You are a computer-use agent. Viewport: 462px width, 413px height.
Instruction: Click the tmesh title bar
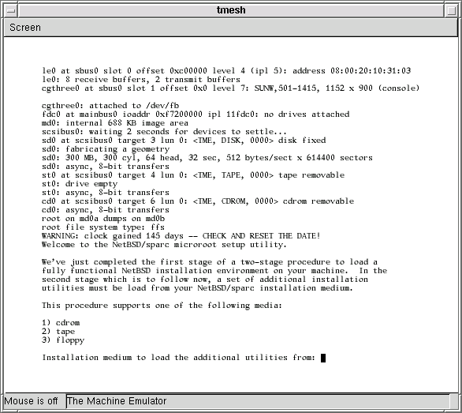(231, 10)
